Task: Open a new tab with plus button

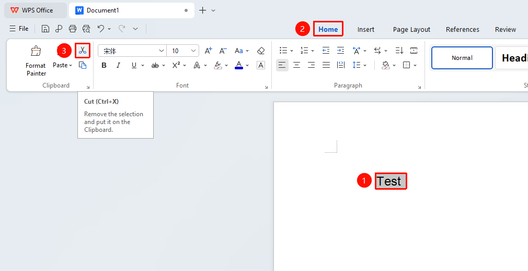Action: [202, 10]
